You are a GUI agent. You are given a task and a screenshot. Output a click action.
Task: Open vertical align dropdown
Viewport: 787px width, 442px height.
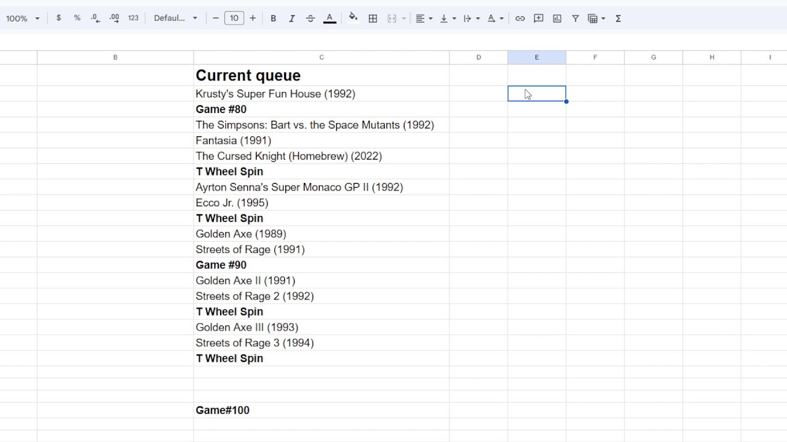(448, 18)
